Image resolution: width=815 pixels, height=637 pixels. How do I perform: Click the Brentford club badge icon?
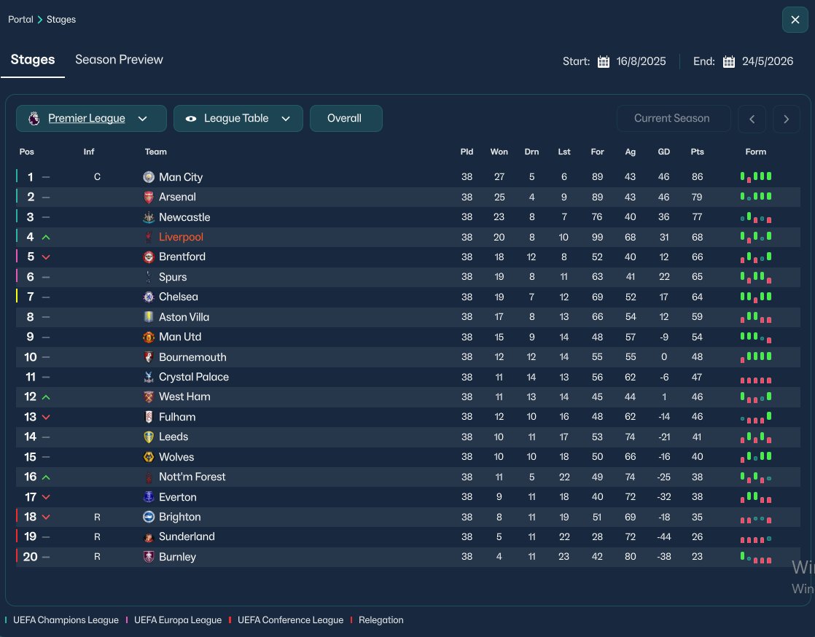coord(149,257)
